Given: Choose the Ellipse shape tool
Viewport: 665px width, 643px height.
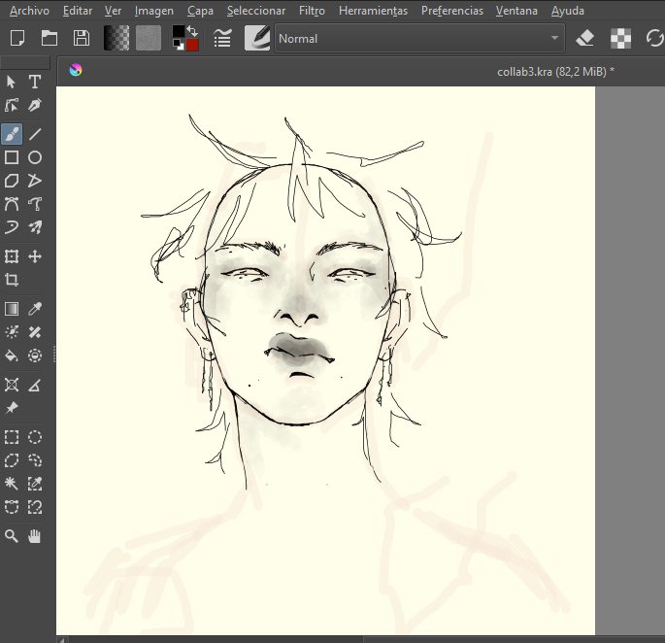Looking at the screenshot, I should [35, 157].
